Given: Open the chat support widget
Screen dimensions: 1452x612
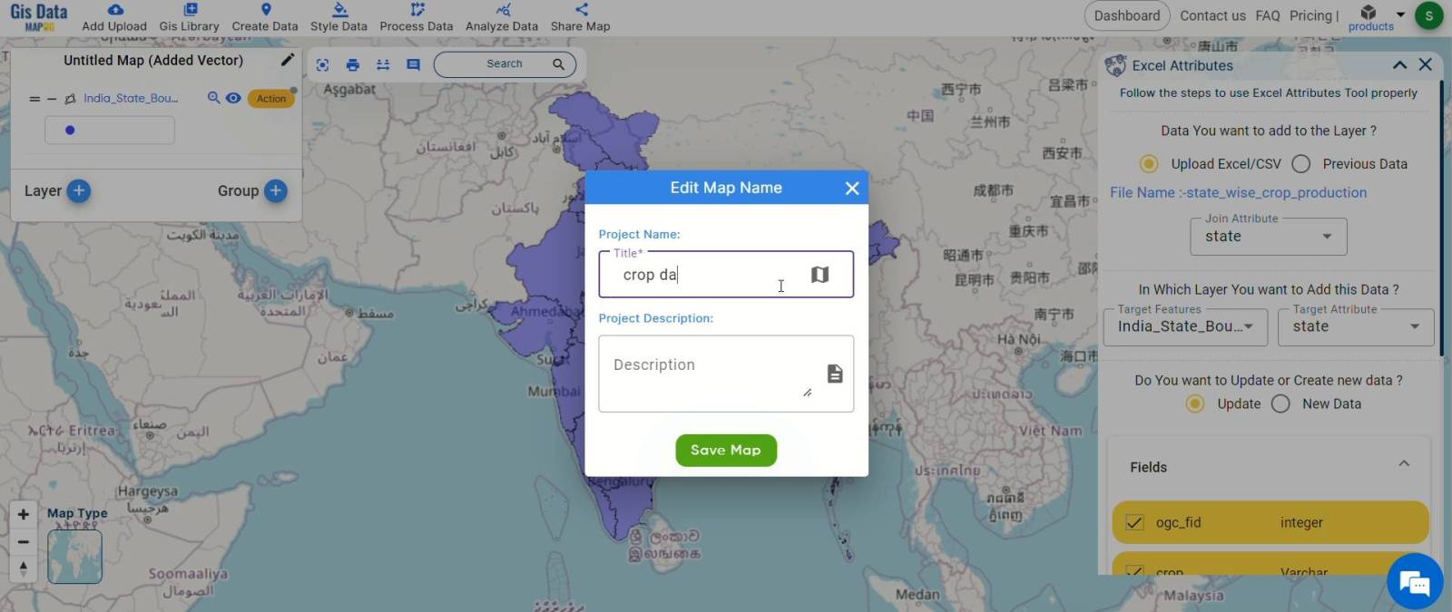Looking at the screenshot, I should pyautogui.click(x=1415, y=581).
